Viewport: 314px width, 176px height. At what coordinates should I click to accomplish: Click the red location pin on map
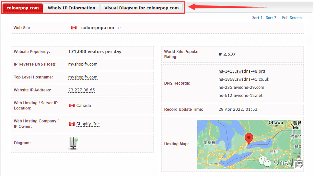pyautogui.click(x=249, y=138)
